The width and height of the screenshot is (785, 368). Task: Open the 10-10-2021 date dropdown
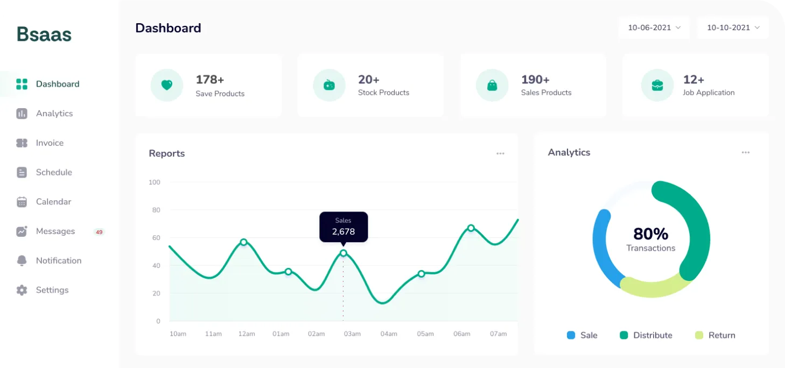coord(733,27)
